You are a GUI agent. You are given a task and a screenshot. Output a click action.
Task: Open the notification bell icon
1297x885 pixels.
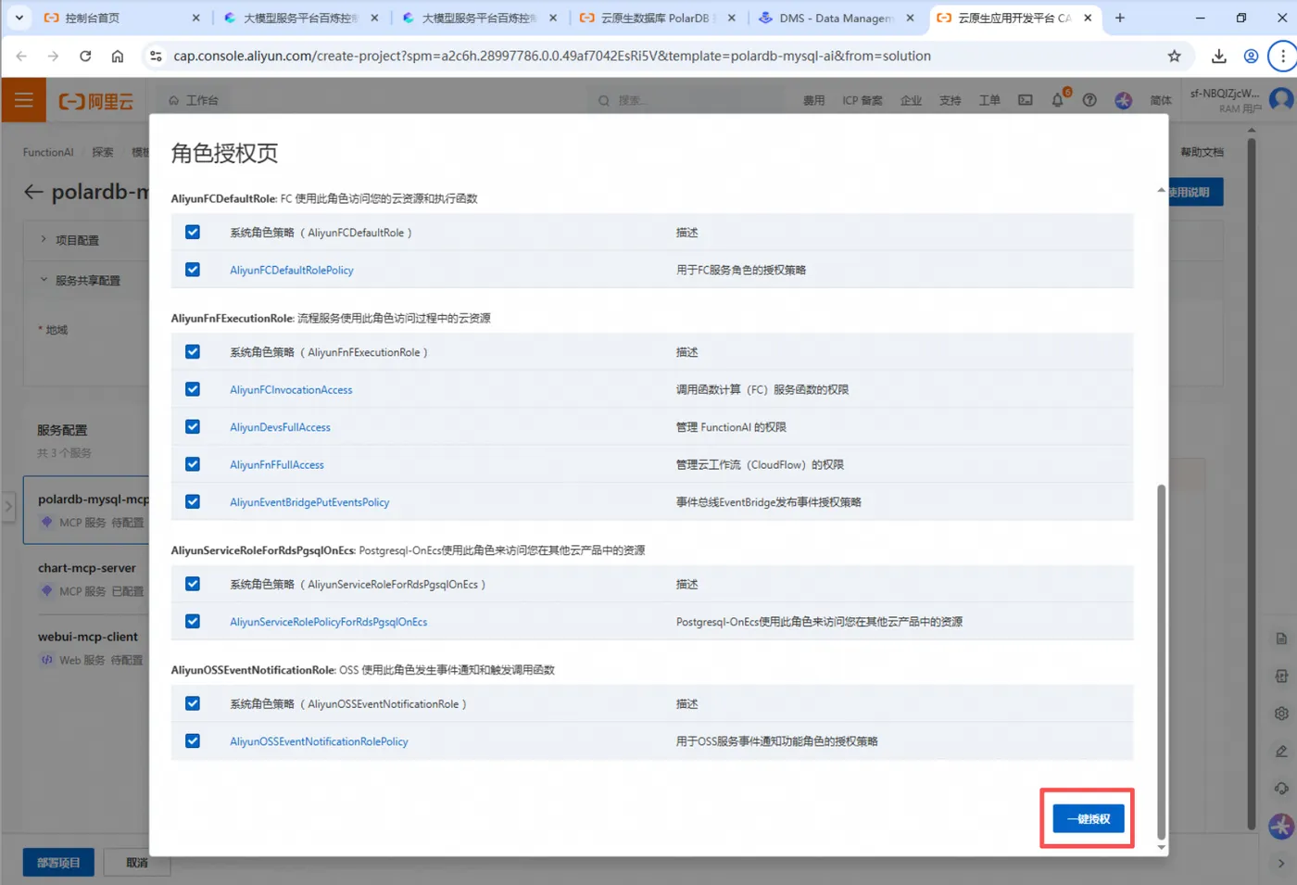1057,100
